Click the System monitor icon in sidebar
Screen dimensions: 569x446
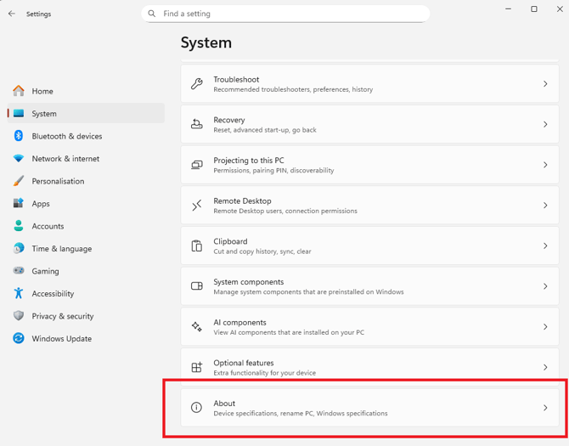(x=19, y=113)
